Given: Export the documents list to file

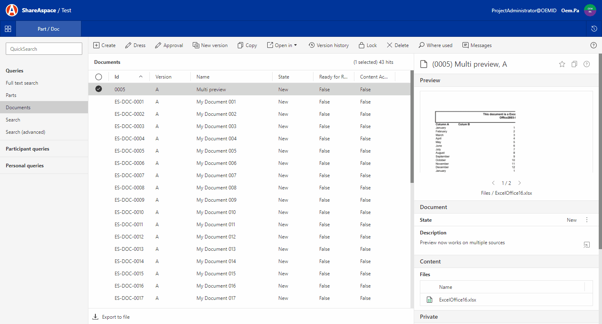Looking at the screenshot, I should click(x=111, y=317).
